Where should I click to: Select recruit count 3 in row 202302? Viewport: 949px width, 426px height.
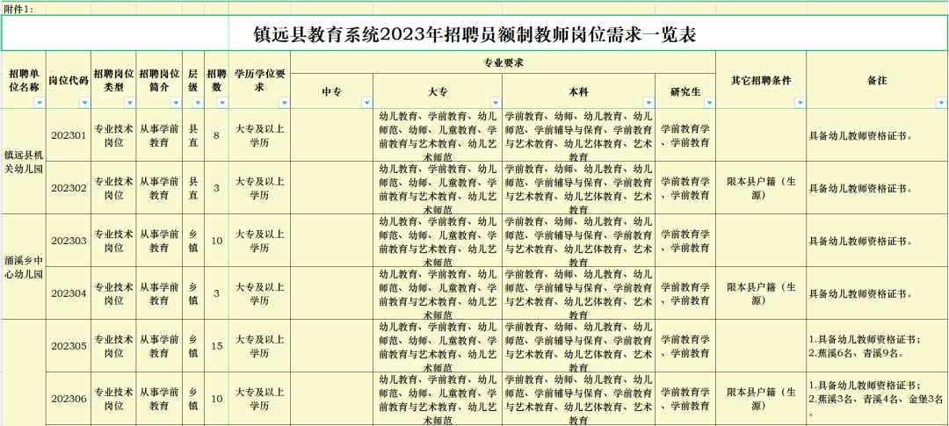pos(217,188)
